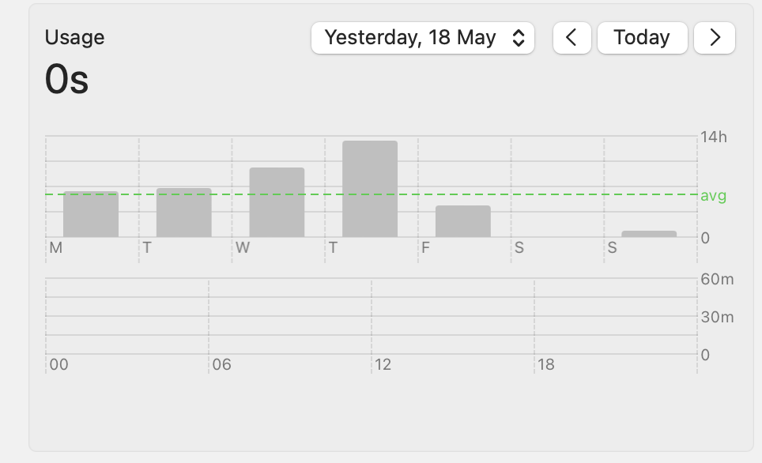Click the Wednesday usage bar
The image size is (762, 463).
[x=277, y=202]
